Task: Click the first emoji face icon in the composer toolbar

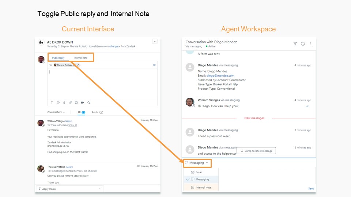Action: (x=58, y=103)
